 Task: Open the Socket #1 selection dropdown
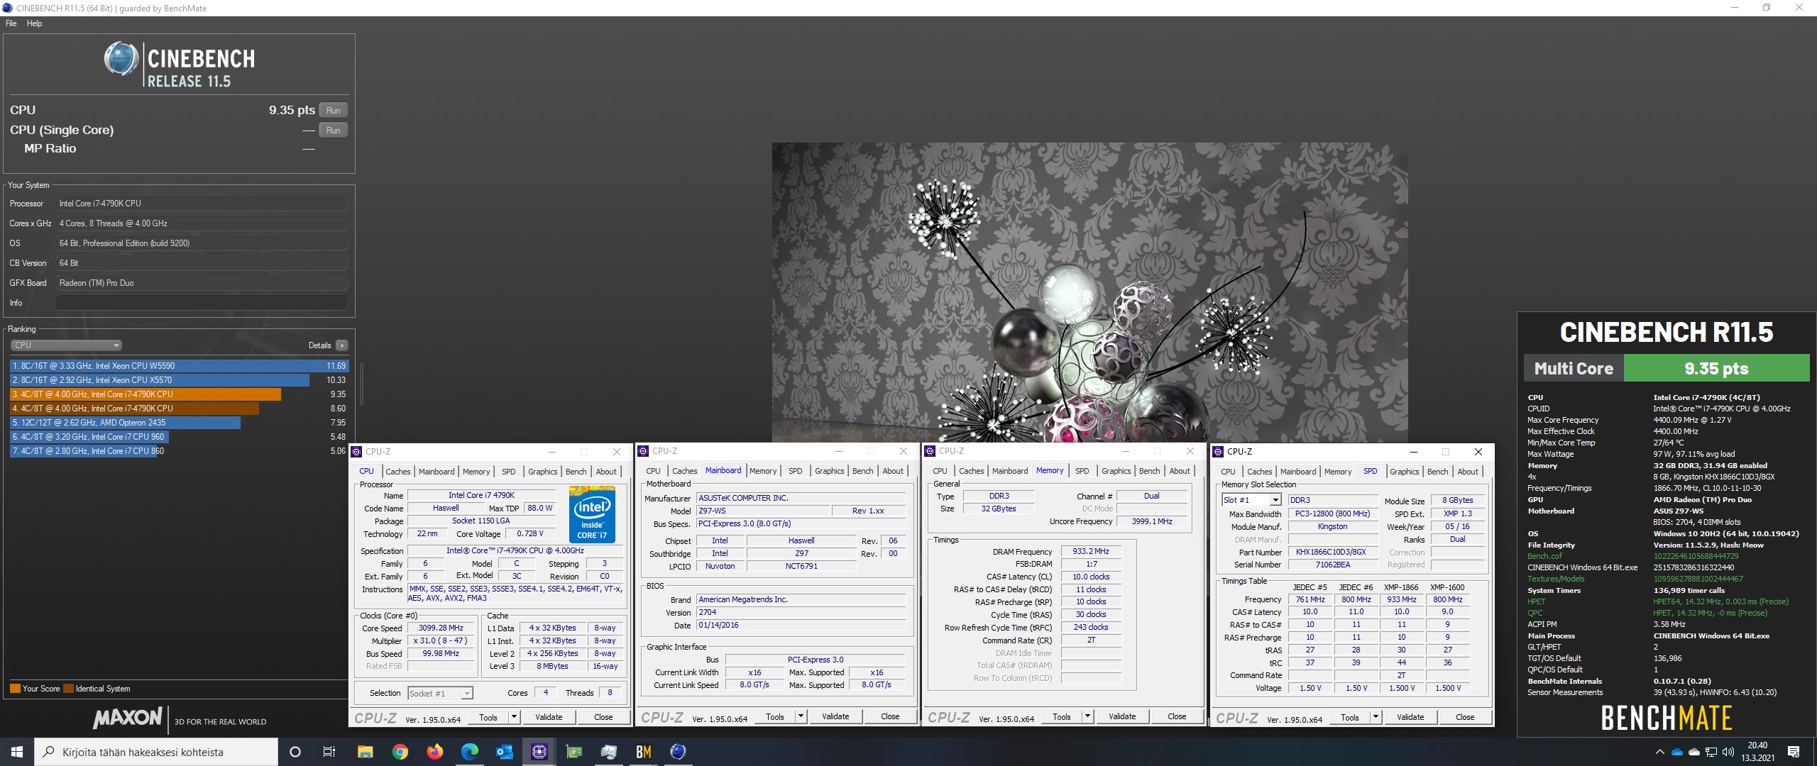440,693
